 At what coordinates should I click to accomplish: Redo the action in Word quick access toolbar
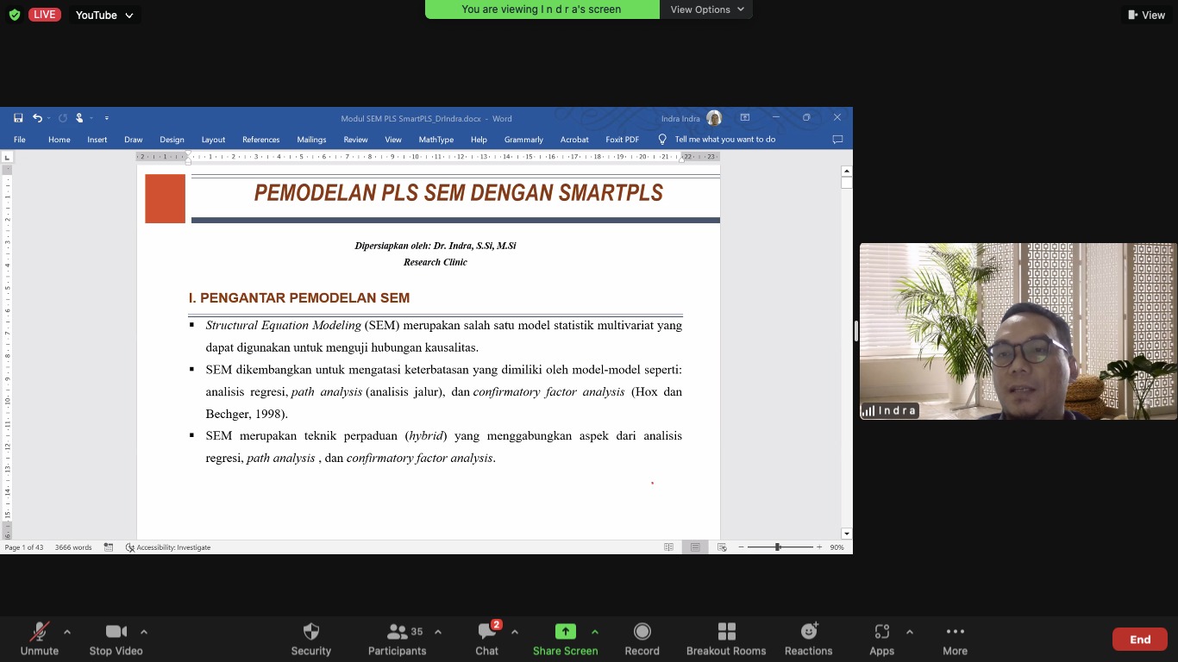62,118
